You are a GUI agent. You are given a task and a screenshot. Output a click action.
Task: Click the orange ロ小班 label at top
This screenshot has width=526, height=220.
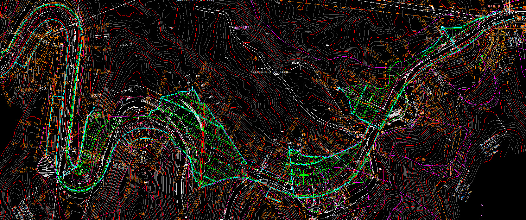click(379, 6)
